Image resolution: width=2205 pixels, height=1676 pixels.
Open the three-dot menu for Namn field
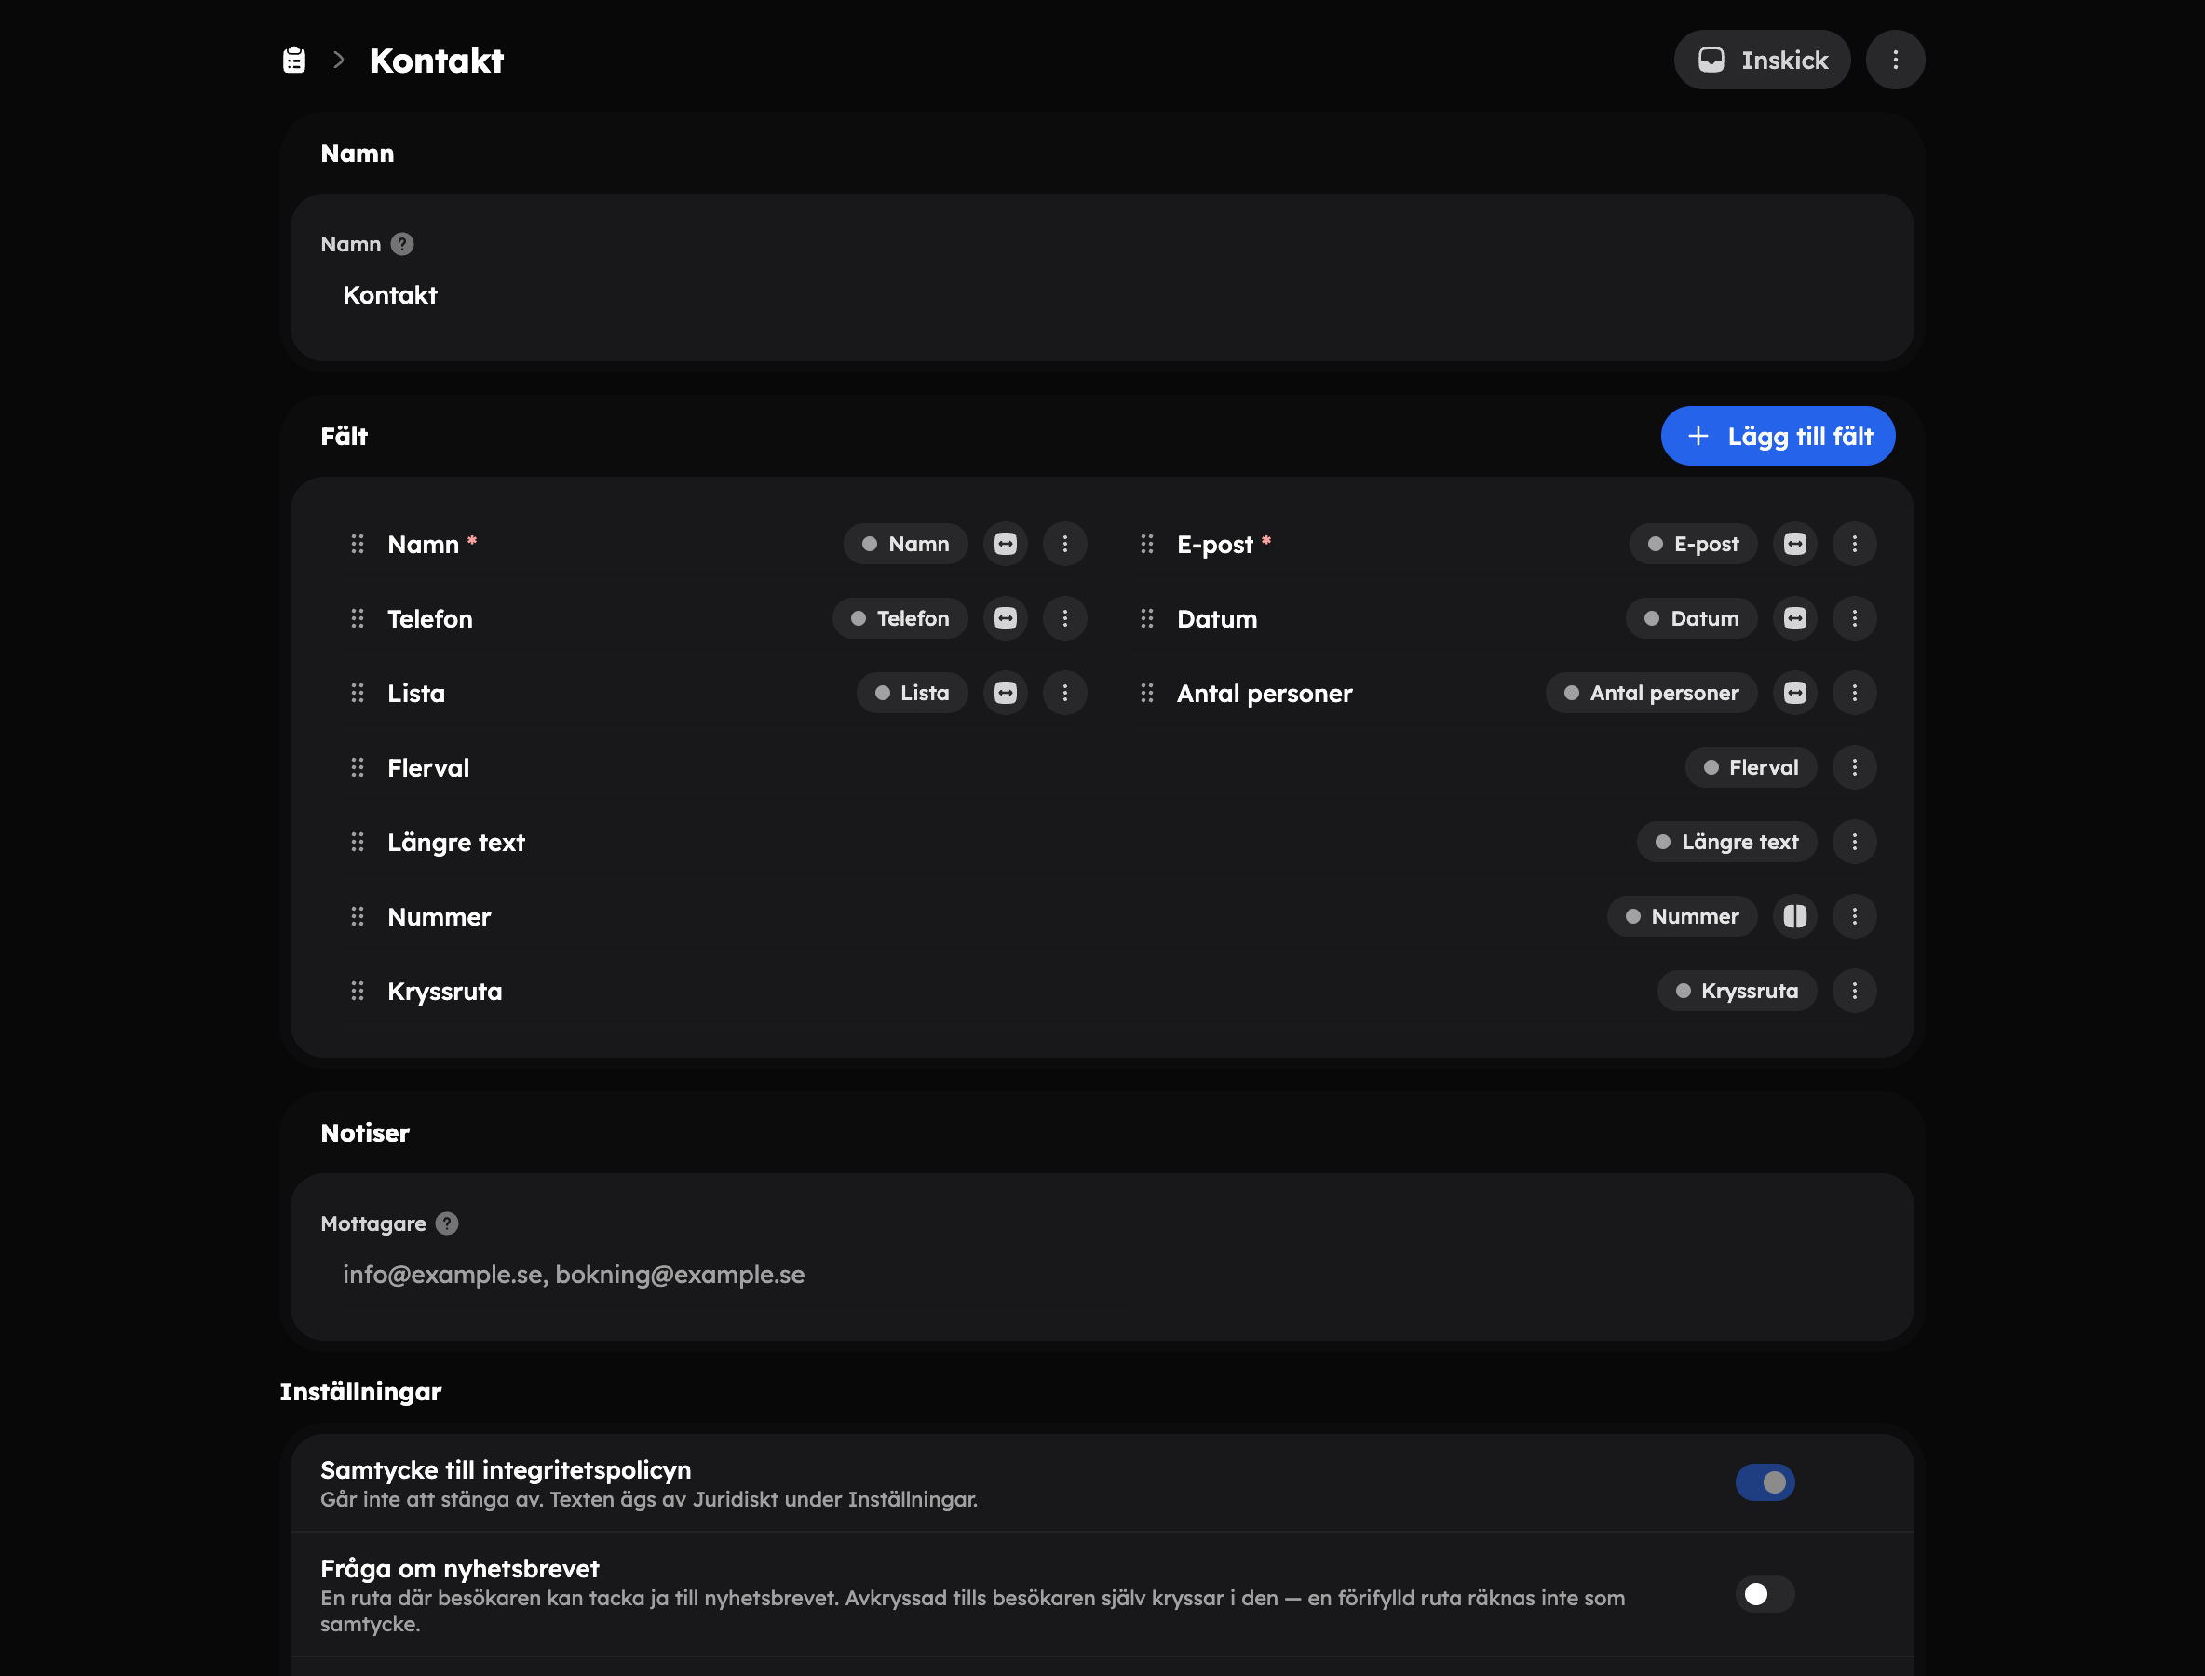(x=1064, y=544)
